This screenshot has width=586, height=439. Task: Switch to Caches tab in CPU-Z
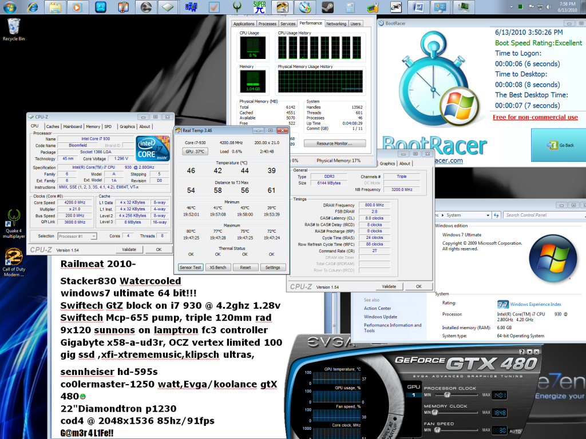tap(53, 126)
